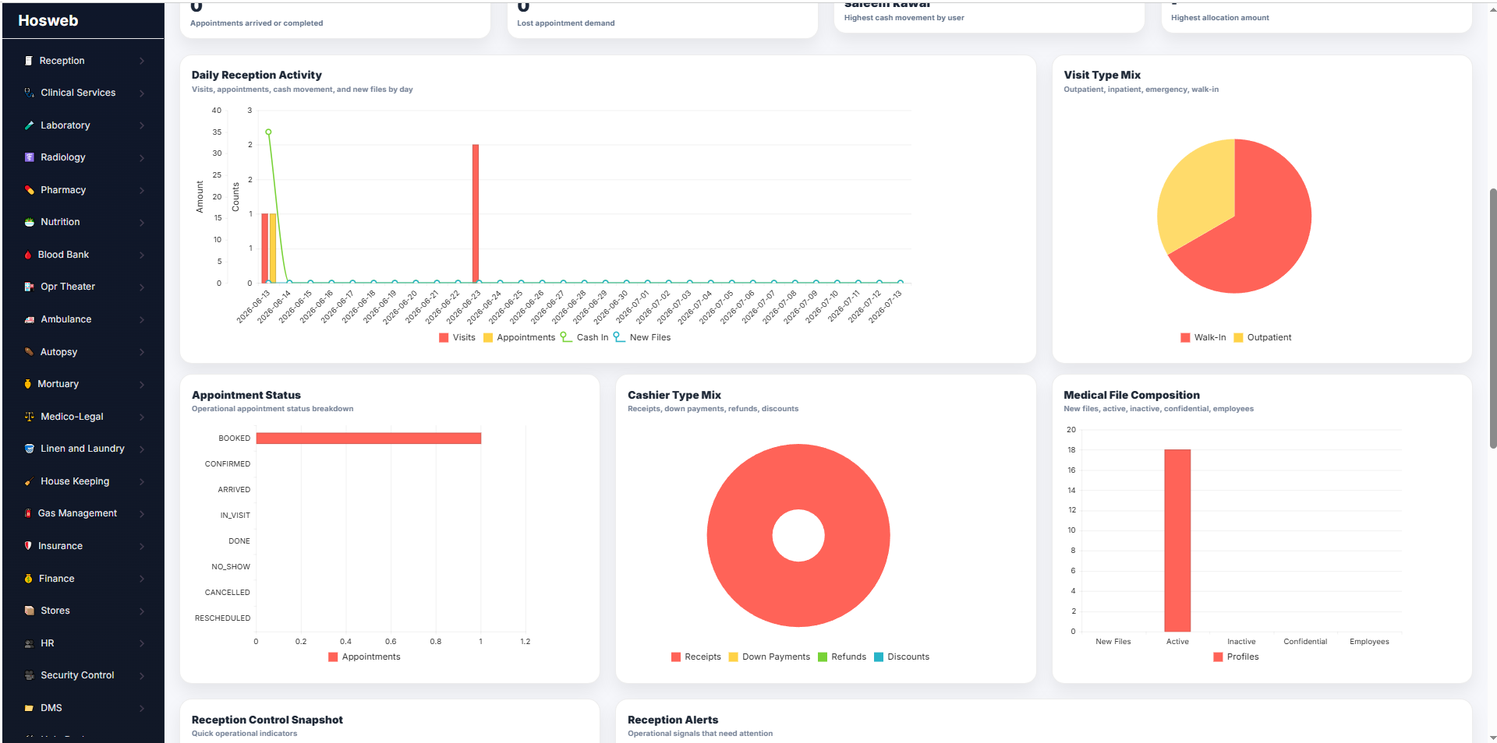This screenshot has height=743, width=1497.
Task: Open the Mortuary menu item
Action: click(x=83, y=384)
